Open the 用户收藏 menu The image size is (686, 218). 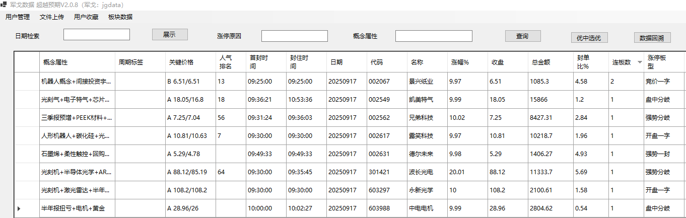pos(86,17)
